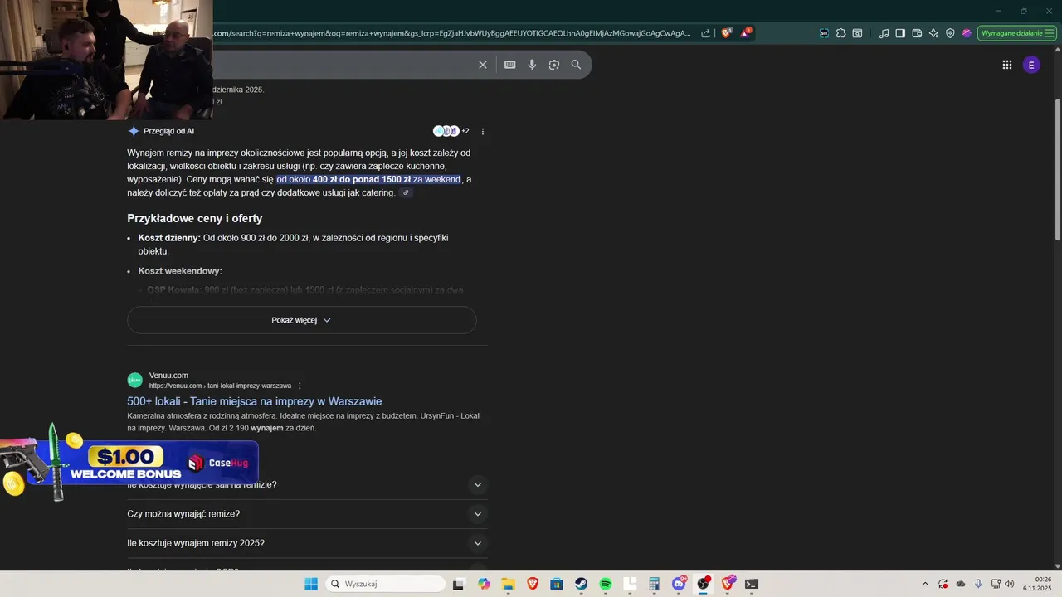
Task: Open the SIK extension icon
Action: (824, 33)
